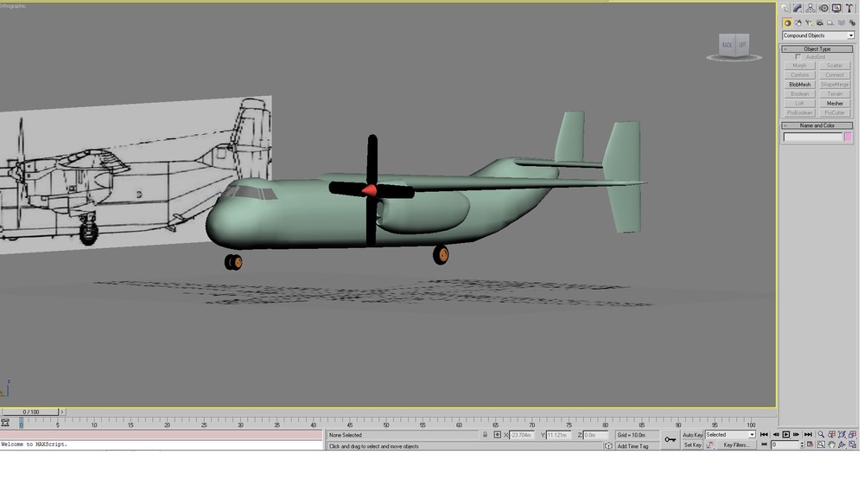Select the Lights category icon
The image size is (864, 486).
tap(809, 23)
